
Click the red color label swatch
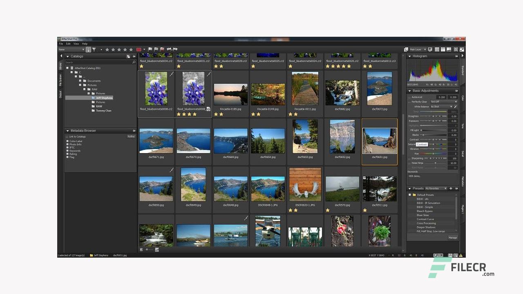click(139, 49)
